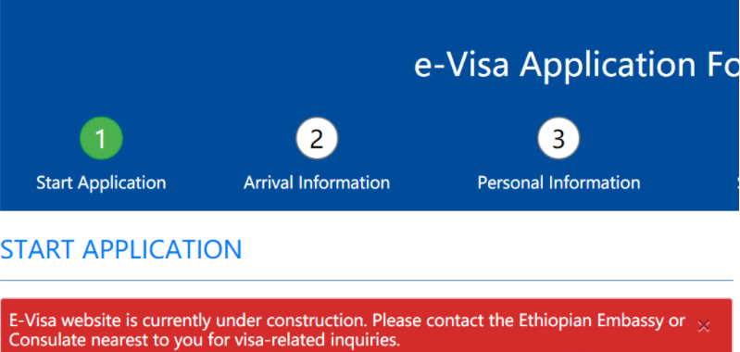Open the Start Application step label

pos(101,183)
